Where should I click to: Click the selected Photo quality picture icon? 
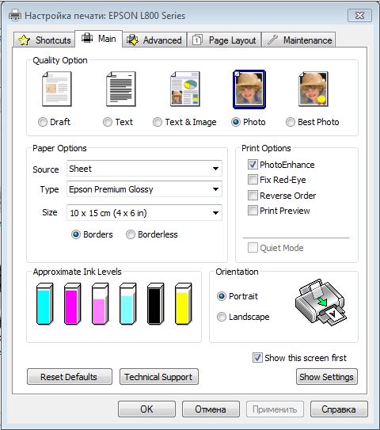pos(249,89)
